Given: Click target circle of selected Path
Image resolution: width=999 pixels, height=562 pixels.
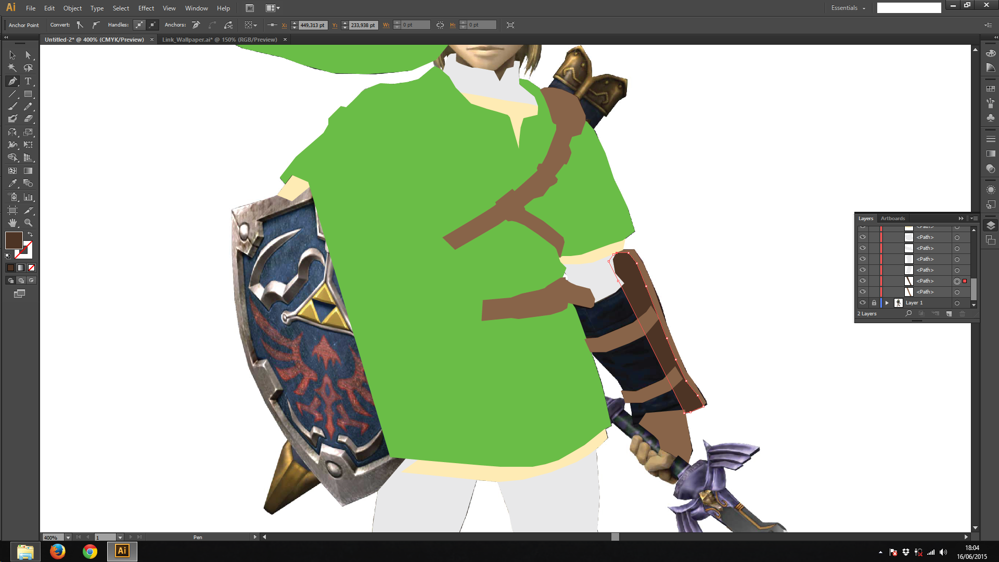Looking at the screenshot, I should 957,281.
